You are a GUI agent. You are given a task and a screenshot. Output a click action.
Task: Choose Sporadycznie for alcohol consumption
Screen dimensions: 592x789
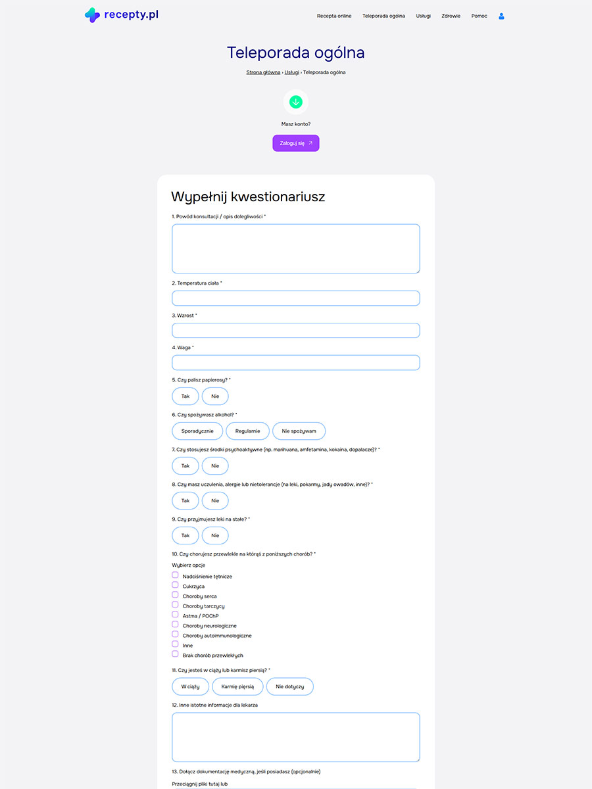pyautogui.click(x=197, y=431)
